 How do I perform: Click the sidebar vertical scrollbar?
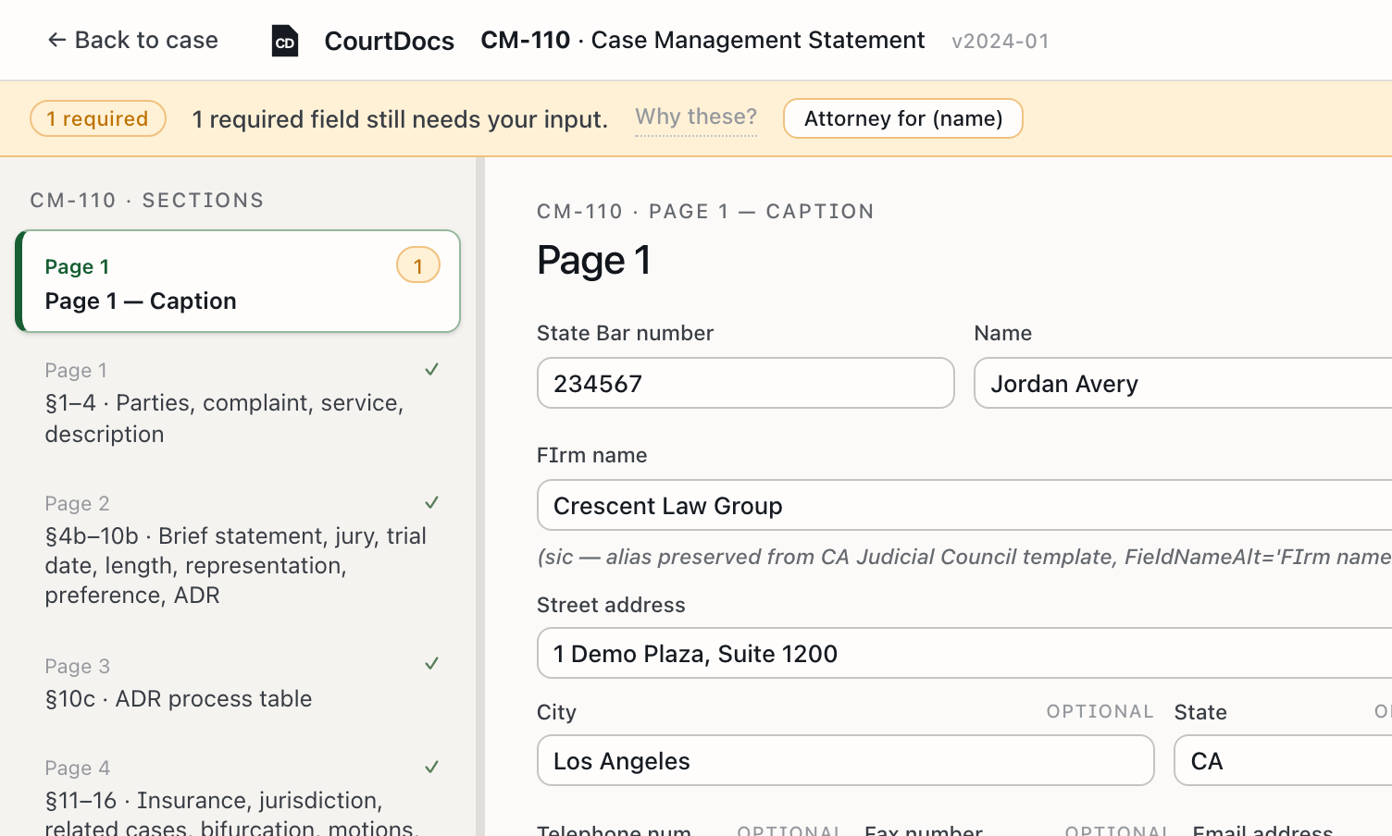(x=480, y=497)
